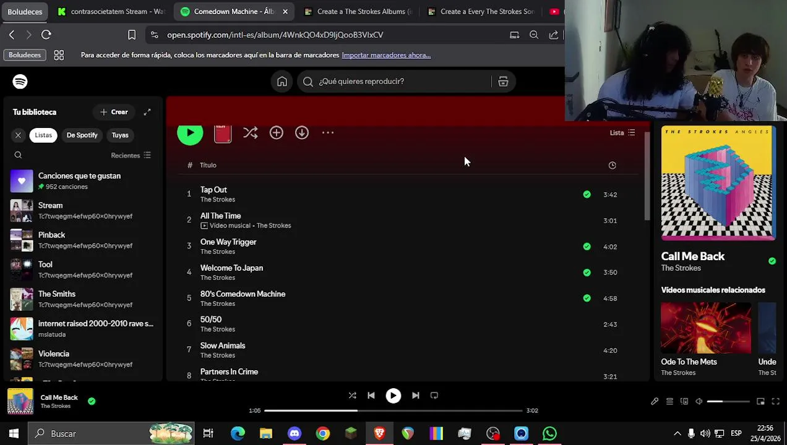Viewport: 787px width, 445px height.
Task: Open Discord from the Windows taskbar
Action: point(295,434)
